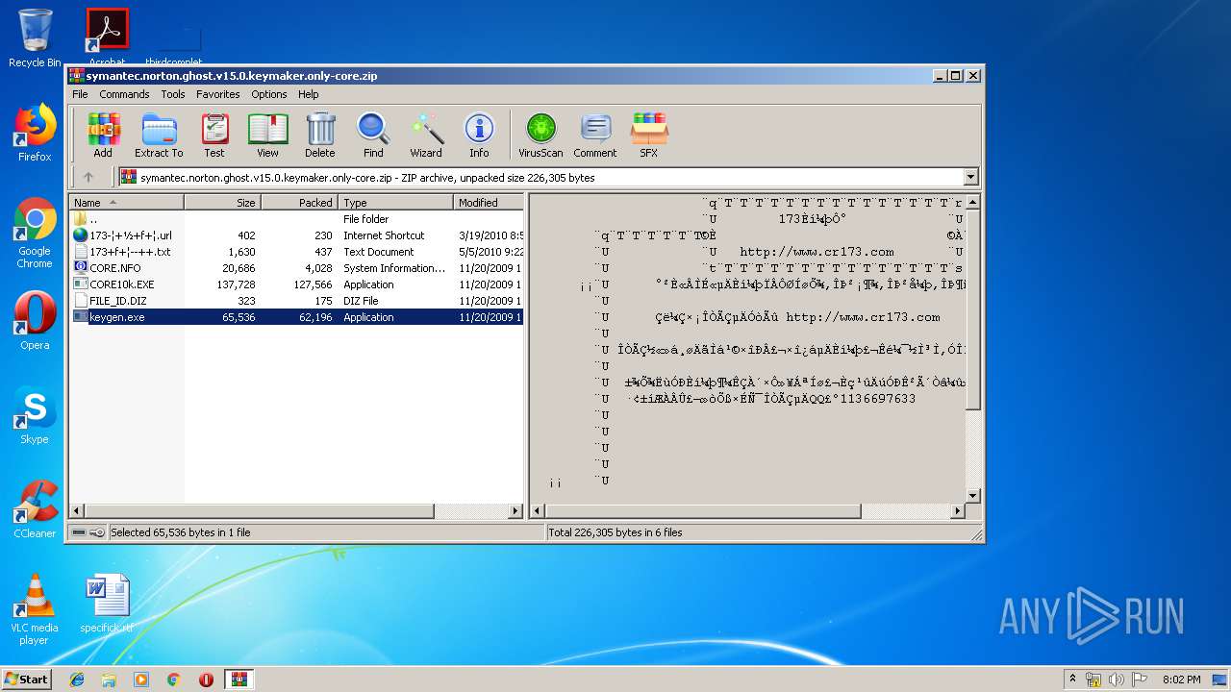Click the volume icon in tray
This screenshot has height=692, width=1231.
(1117, 680)
